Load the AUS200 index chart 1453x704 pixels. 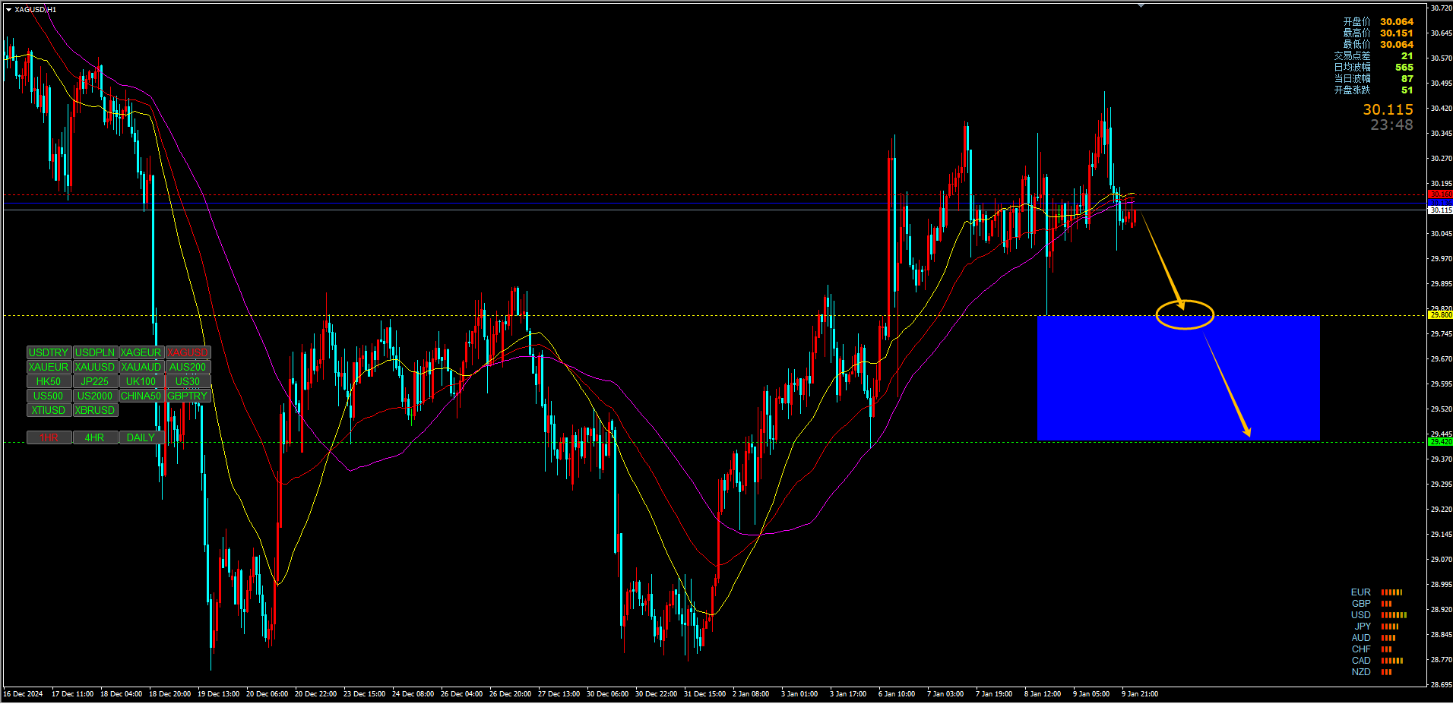click(188, 367)
